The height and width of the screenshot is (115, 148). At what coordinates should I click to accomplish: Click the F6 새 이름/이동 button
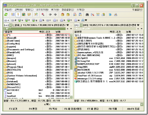point(73,109)
